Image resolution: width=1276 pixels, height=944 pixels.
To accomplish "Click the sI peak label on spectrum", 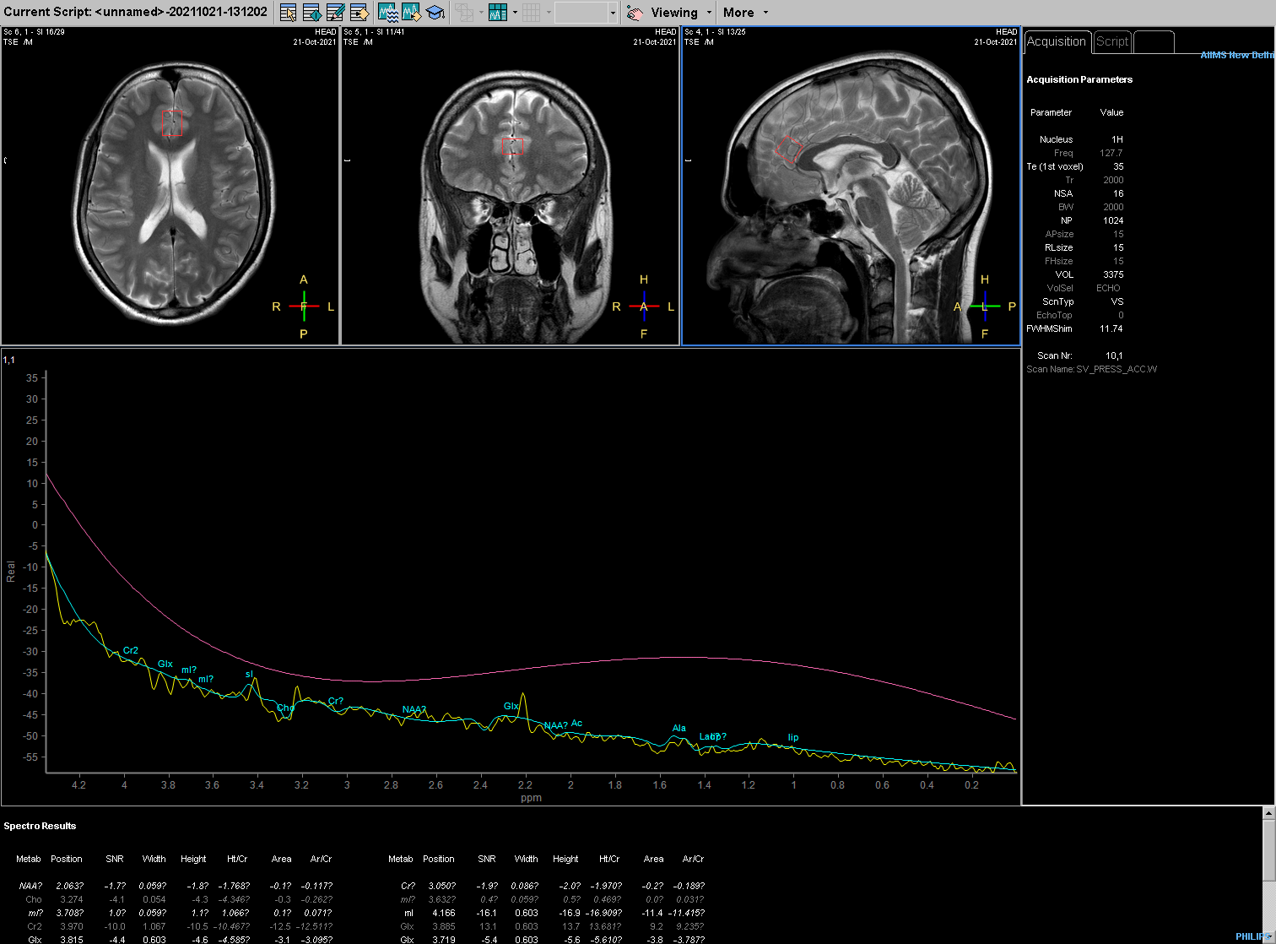I will tap(249, 674).
